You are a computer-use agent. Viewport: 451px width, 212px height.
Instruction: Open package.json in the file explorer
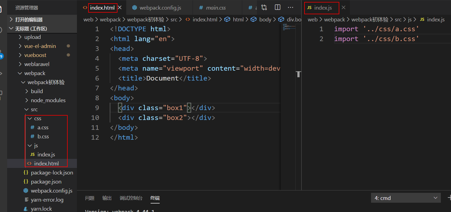(x=46, y=182)
